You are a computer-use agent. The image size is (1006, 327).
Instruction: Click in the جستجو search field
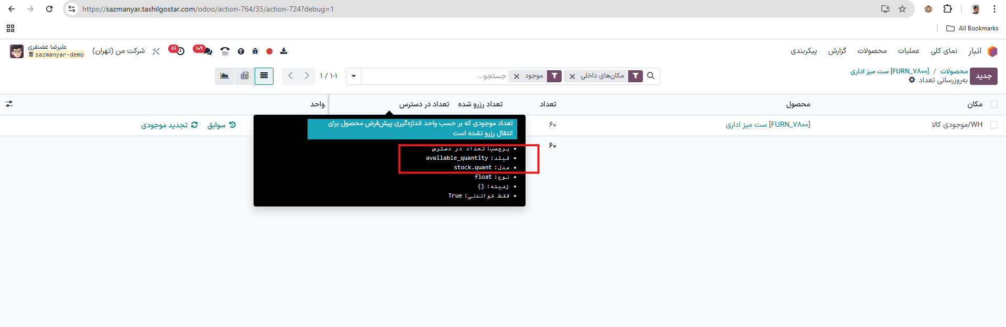click(435, 76)
